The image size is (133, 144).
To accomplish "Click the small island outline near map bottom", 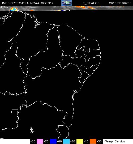I will click(32, 130).
